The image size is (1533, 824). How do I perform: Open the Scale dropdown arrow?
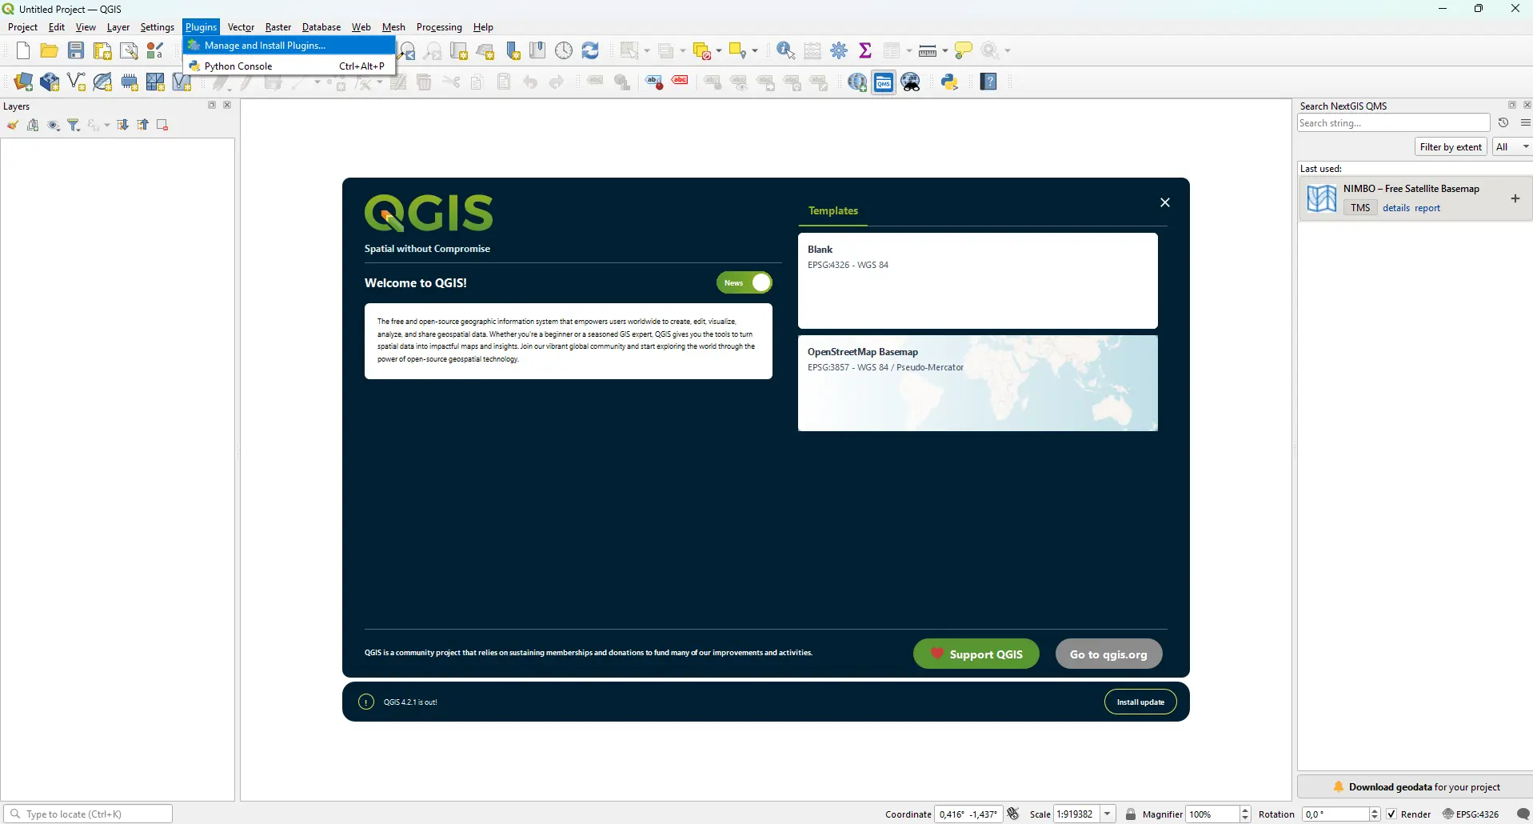pyautogui.click(x=1108, y=814)
